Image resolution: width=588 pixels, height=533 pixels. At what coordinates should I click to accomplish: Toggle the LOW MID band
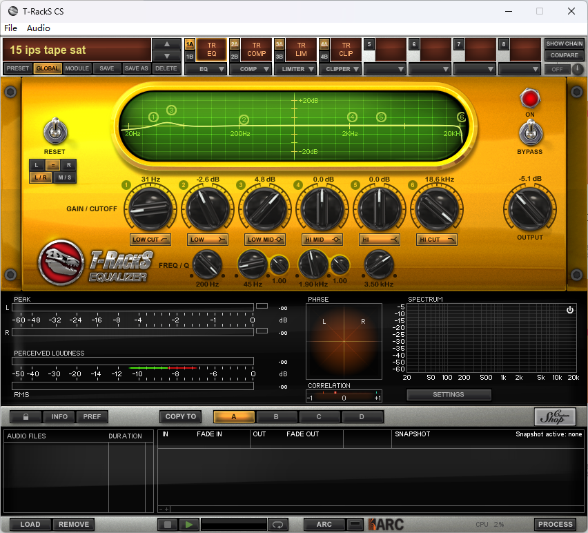coord(265,240)
